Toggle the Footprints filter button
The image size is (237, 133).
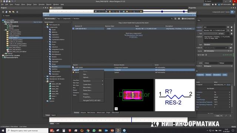(200, 75)
